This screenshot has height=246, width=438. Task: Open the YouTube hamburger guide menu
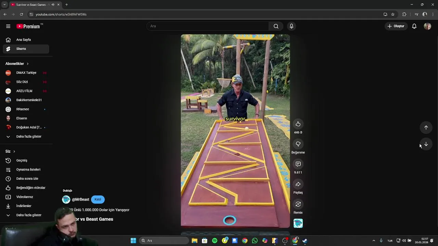(x=8, y=26)
